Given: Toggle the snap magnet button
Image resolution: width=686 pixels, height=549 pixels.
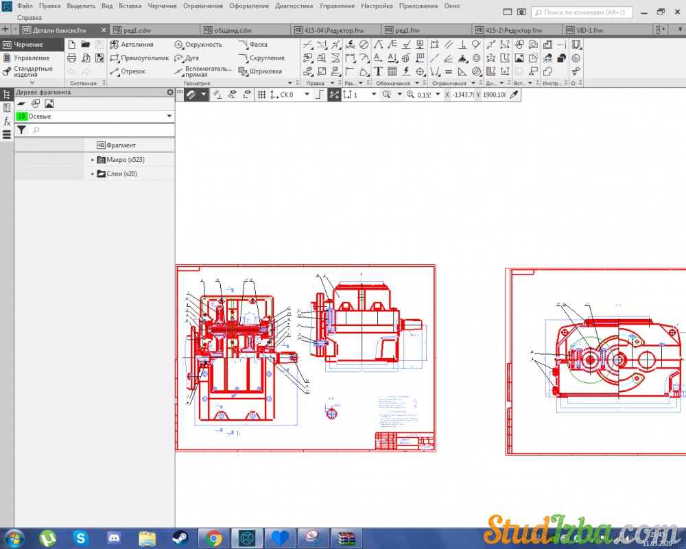Looking at the screenshot, I should tap(191, 95).
